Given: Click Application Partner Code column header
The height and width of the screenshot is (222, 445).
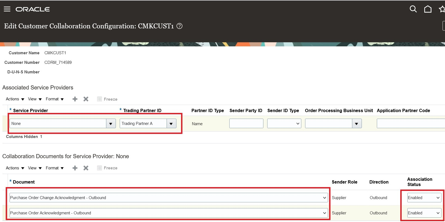Looking at the screenshot, I should [403, 110].
